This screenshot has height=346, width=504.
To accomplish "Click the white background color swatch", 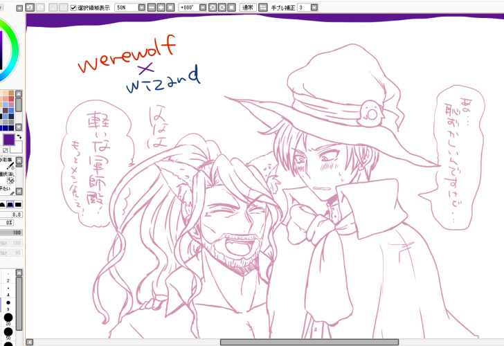I will point(18,148).
